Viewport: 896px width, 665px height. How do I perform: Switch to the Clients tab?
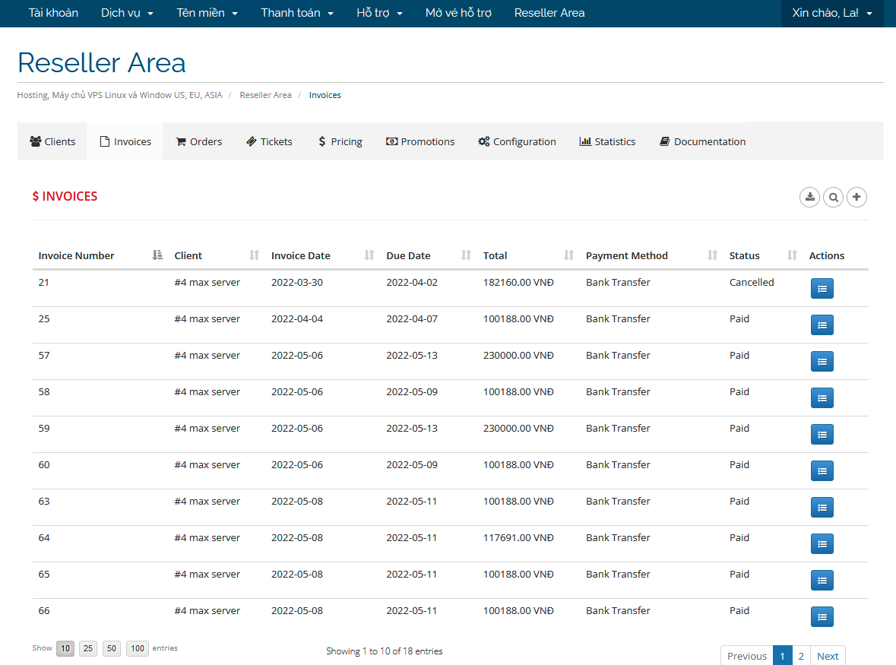[52, 141]
